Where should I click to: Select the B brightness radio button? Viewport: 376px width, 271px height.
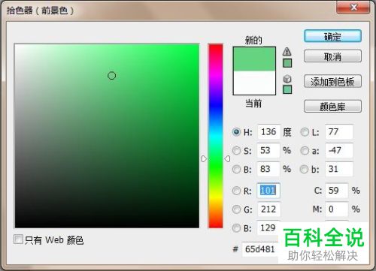(x=236, y=170)
